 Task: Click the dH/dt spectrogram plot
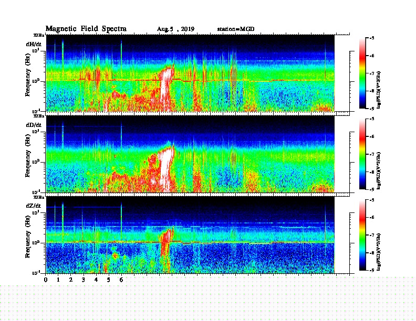click(x=190, y=73)
